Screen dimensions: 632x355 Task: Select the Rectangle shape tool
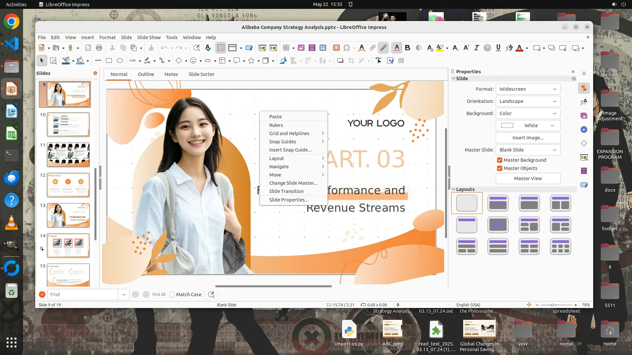tap(109, 60)
